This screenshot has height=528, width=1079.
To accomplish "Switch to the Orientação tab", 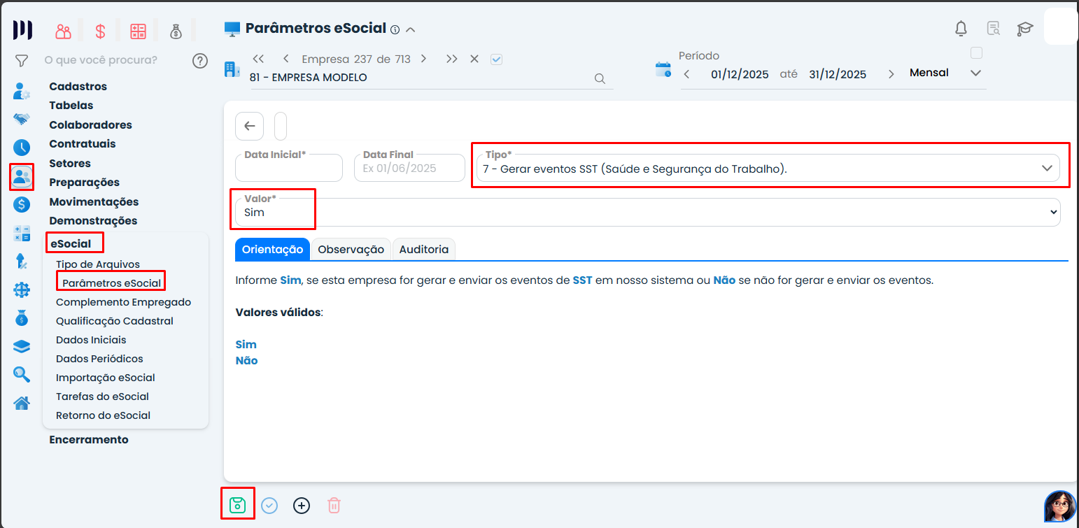I will (x=272, y=249).
